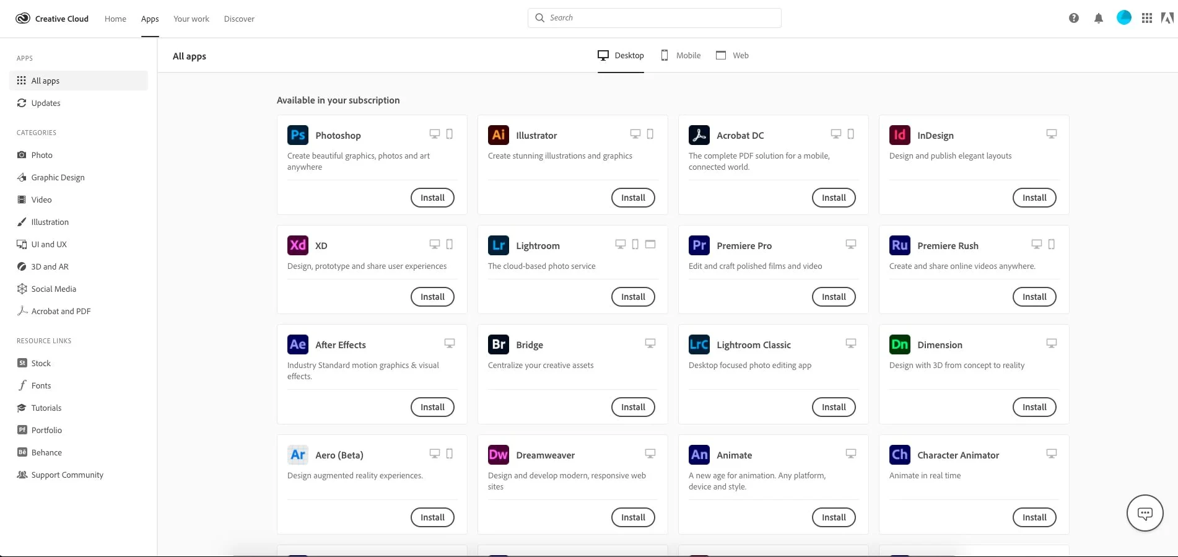The image size is (1178, 557).
Task: Open the chat support bubble icon
Action: [1145, 513]
